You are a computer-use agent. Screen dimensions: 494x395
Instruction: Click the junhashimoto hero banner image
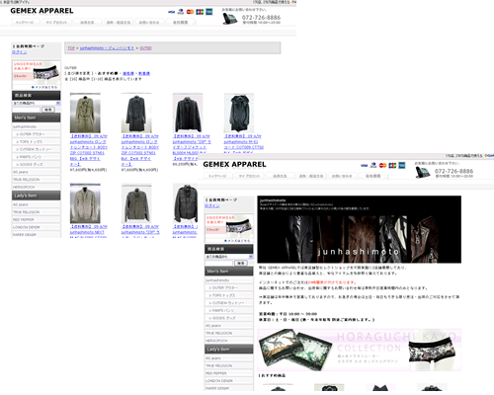click(x=359, y=229)
